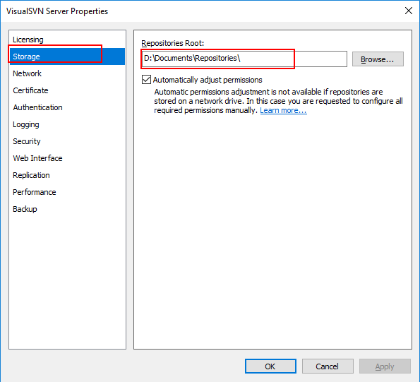Select Web Interface in the sidebar
This screenshot has height=382, width=420.
coord(67,158)
